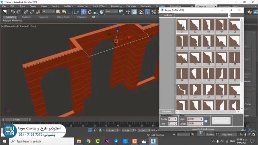Visit www.3d-kstudio.com link
This screenshot has width=258, height=145.
click(x=203, y=129)
